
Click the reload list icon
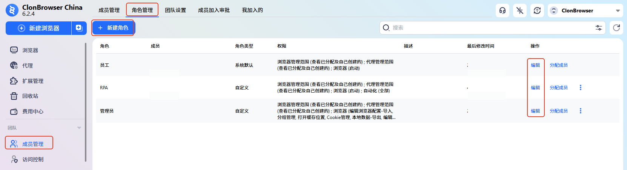616,28
